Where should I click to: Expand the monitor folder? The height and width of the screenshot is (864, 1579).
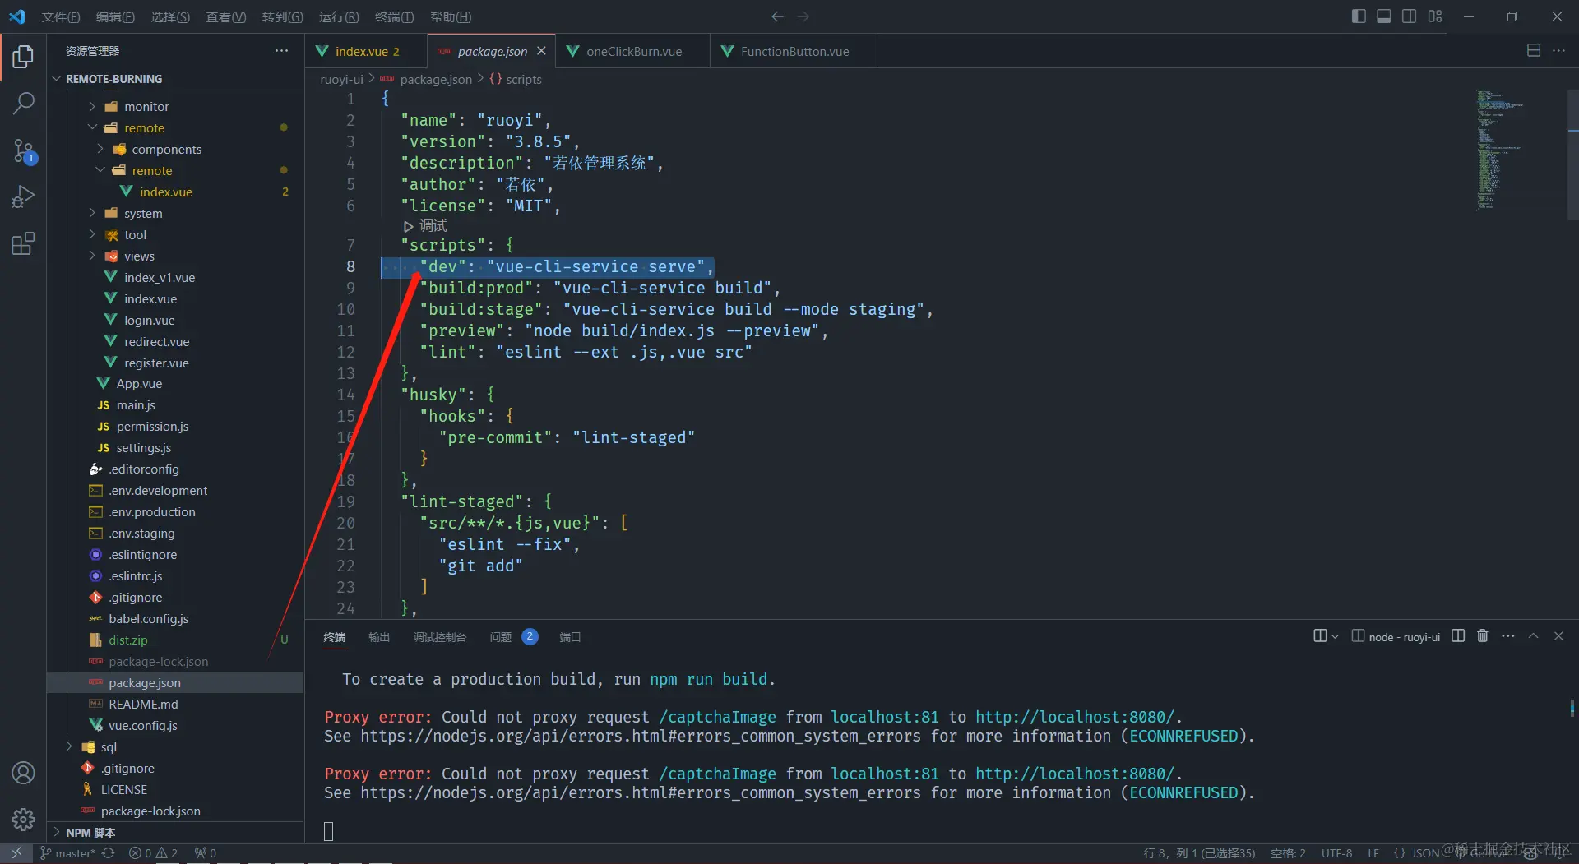[146, 107]
